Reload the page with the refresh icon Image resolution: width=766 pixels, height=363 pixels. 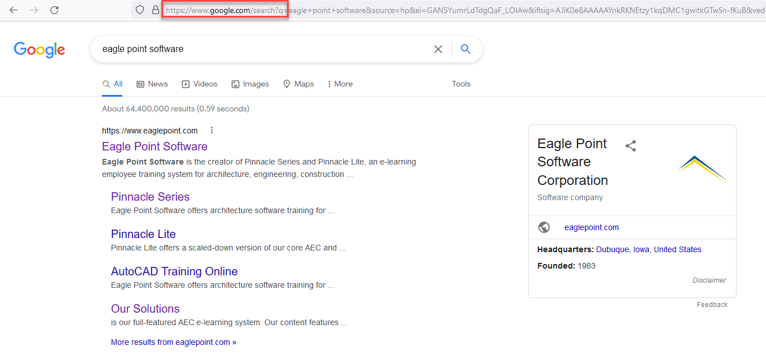54,10
